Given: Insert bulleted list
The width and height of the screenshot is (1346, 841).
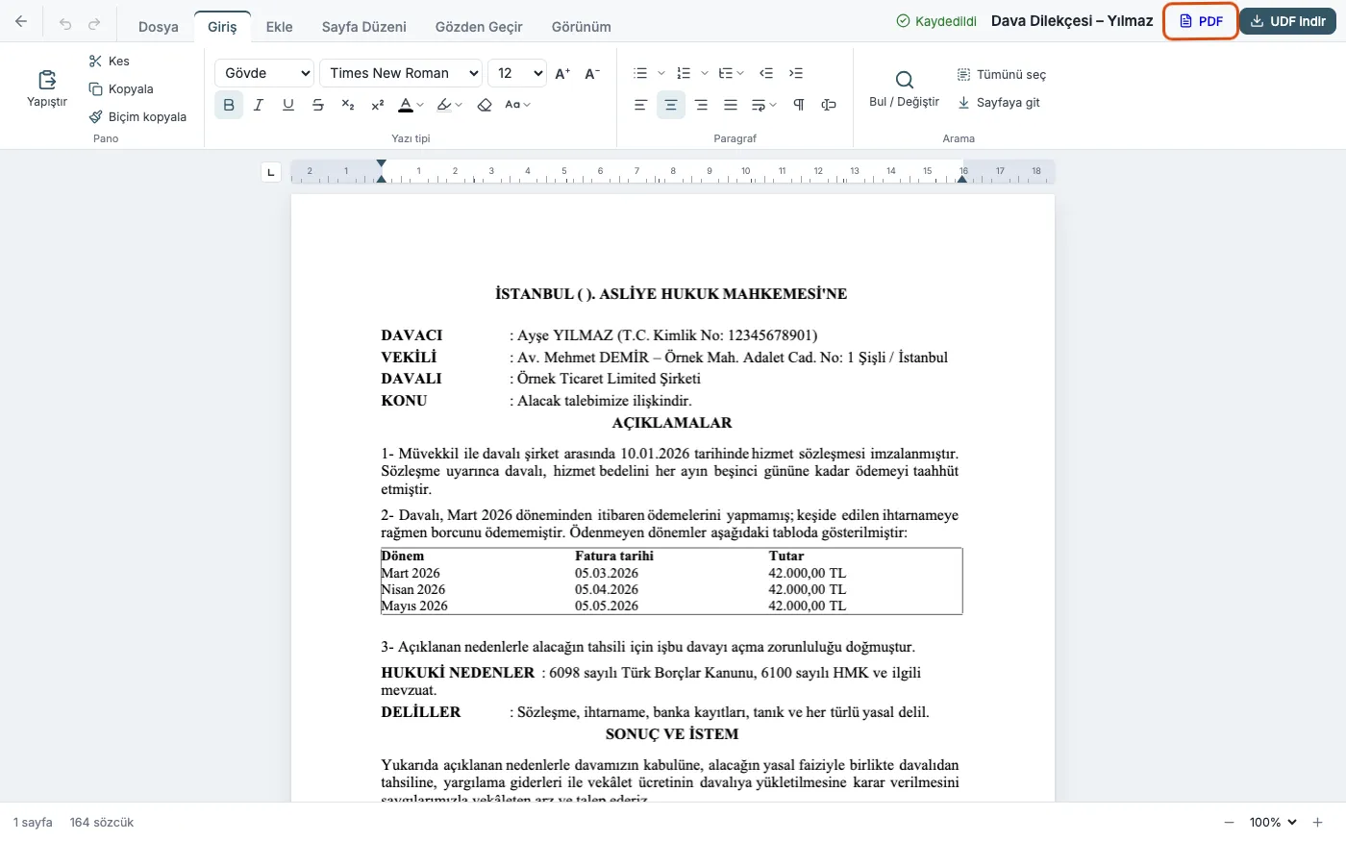Looking at the screenshot, I should [x=641, y=73].
